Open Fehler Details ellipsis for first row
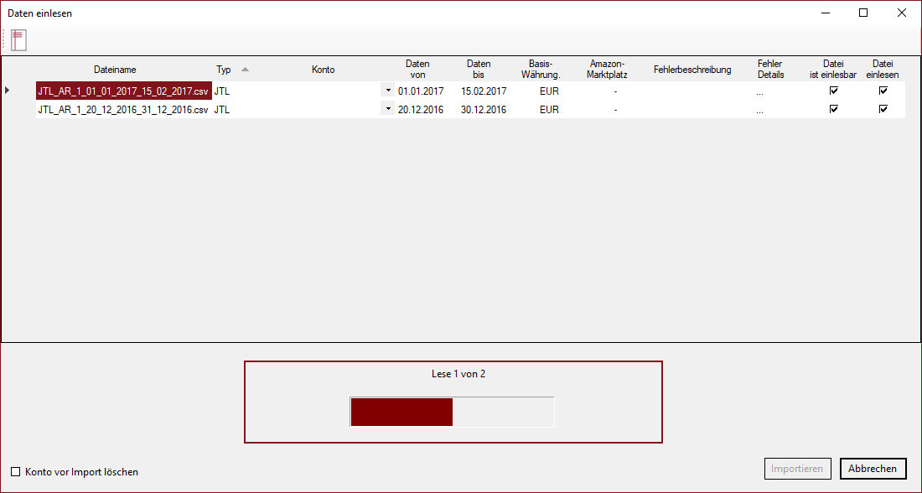Screen dimensions: 922x493 (759, 91)
